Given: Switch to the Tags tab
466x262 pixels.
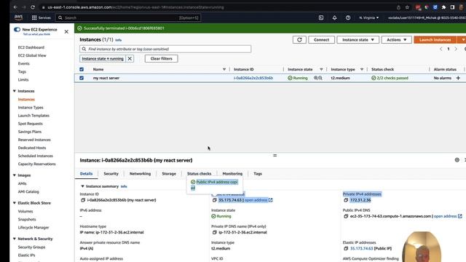Looking at the screenshot, I should (x=258, y=173).
